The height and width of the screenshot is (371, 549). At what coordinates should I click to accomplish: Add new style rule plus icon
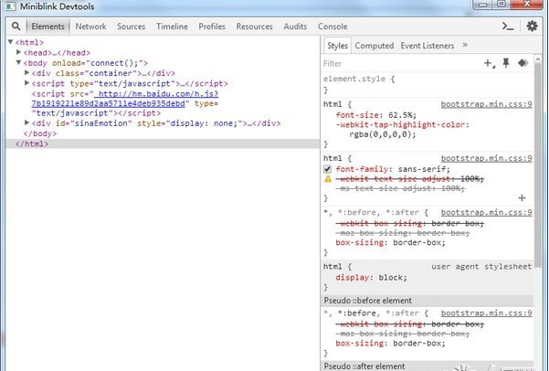(x=489, y=63)
